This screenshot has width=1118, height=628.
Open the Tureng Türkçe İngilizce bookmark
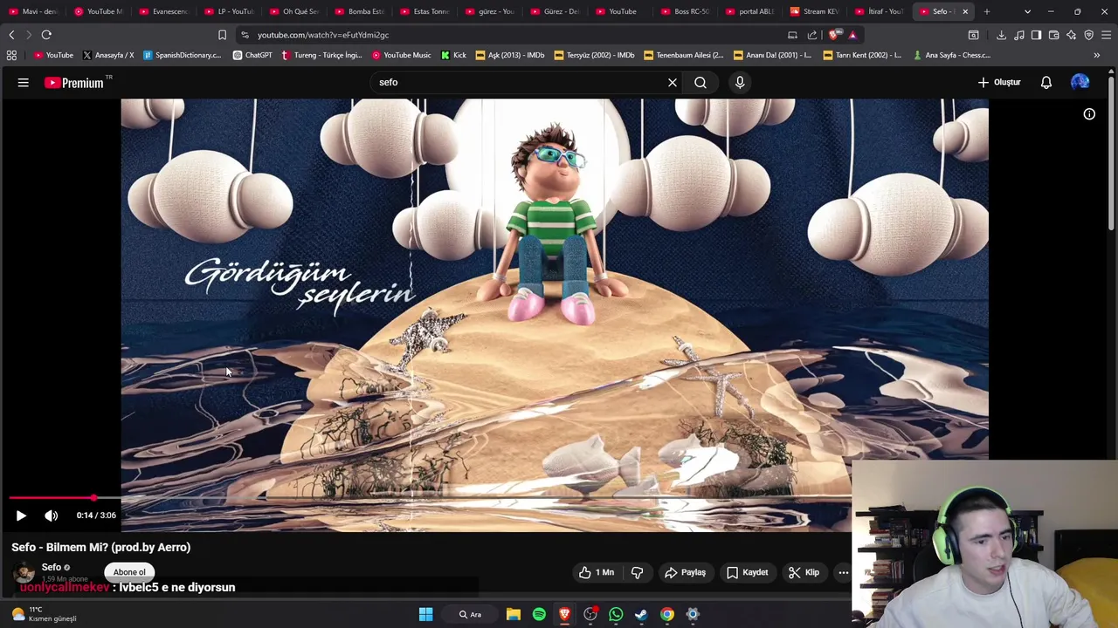321,55
